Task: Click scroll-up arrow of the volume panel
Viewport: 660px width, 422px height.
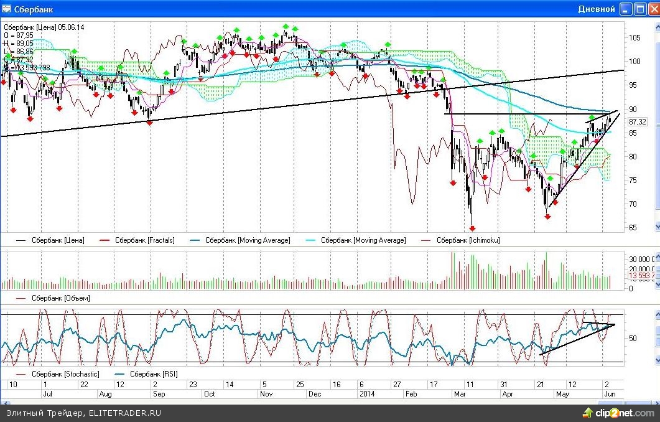Action: point(656,253)
